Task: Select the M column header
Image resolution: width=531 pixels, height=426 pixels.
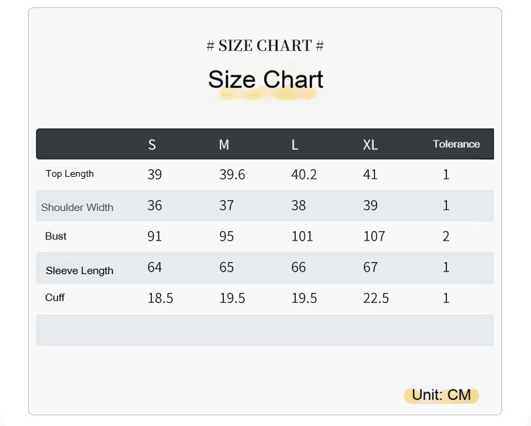Action: point(224,144)
